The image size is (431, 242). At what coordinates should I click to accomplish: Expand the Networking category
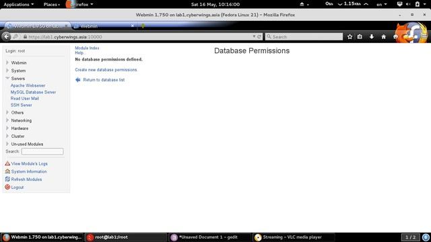tap(7, 120)
